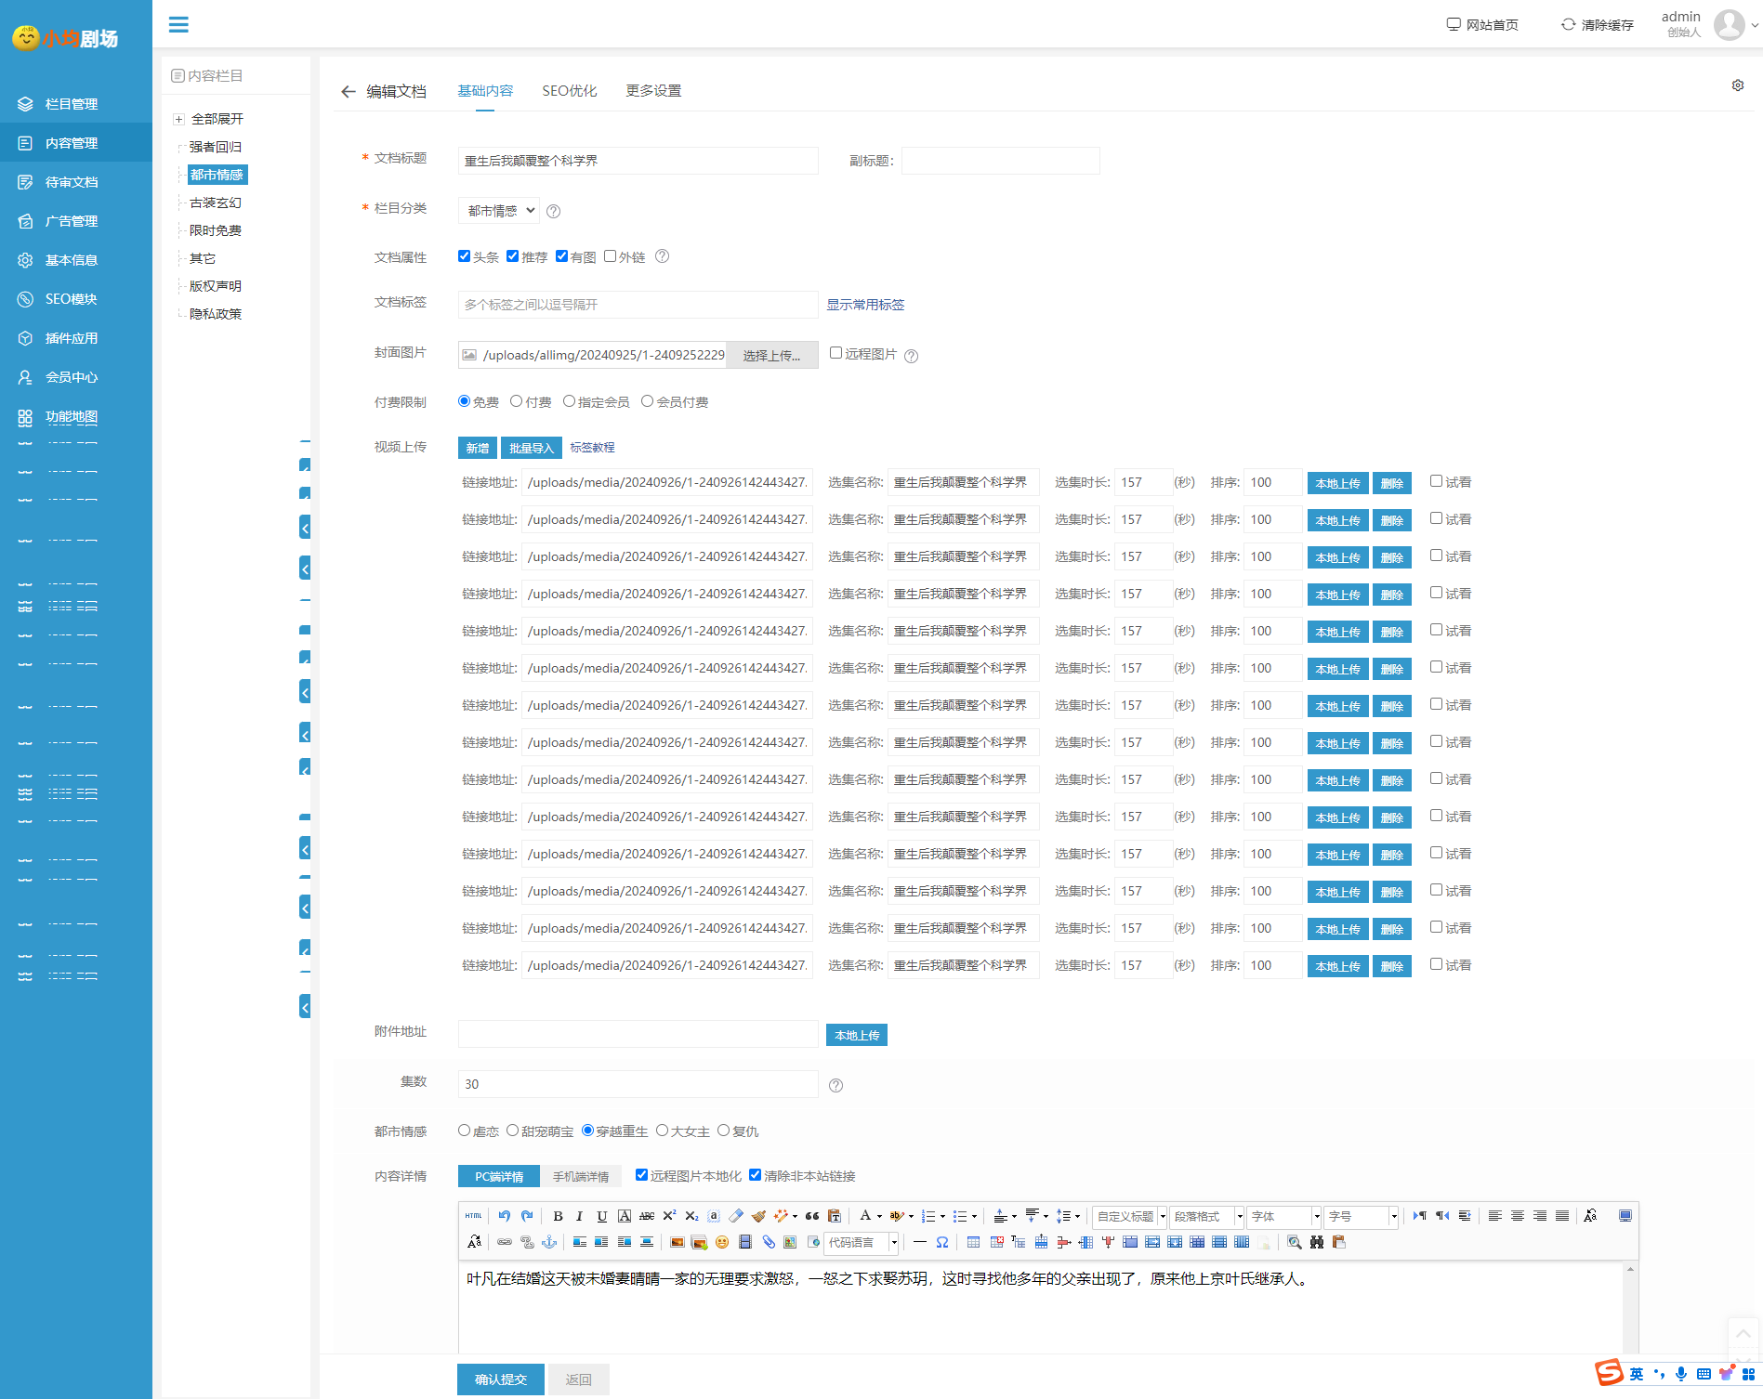The height and width of the screenshot is (1399, 1763).
Task: Click into the 文档标签 tags input field
Action: coord(638,305)
